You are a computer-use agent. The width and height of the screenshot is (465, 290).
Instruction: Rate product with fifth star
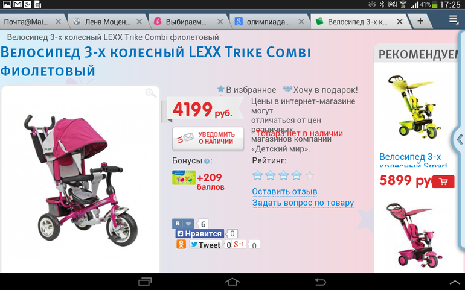[310, 175]
